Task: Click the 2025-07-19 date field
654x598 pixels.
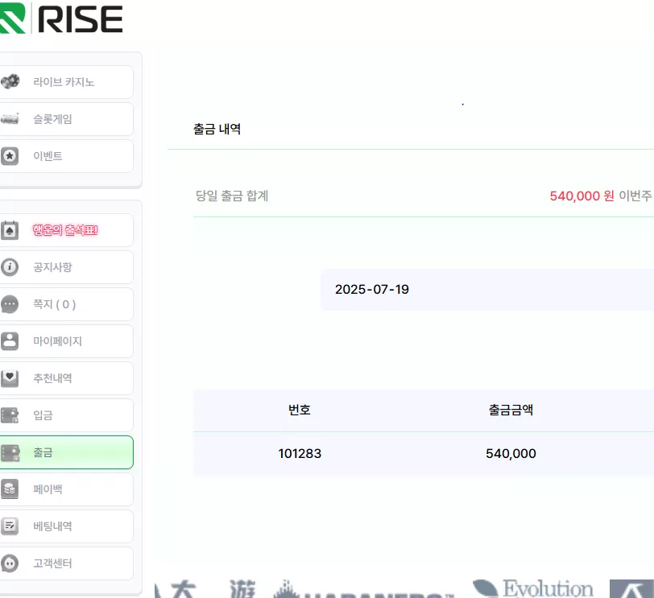Action: [487, 290]
